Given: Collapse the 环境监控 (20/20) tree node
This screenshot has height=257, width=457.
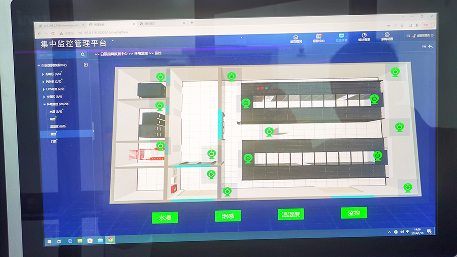Looking at the screenshot, I should pos(43,104).
